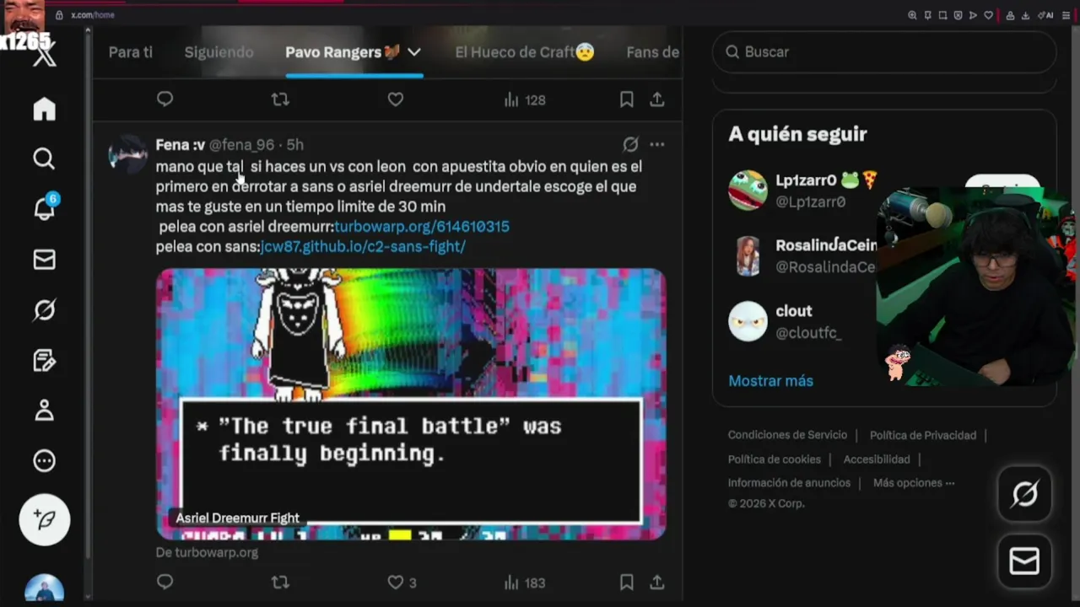
Task: Reply to the Fena :v post
Action: [165, 583]
